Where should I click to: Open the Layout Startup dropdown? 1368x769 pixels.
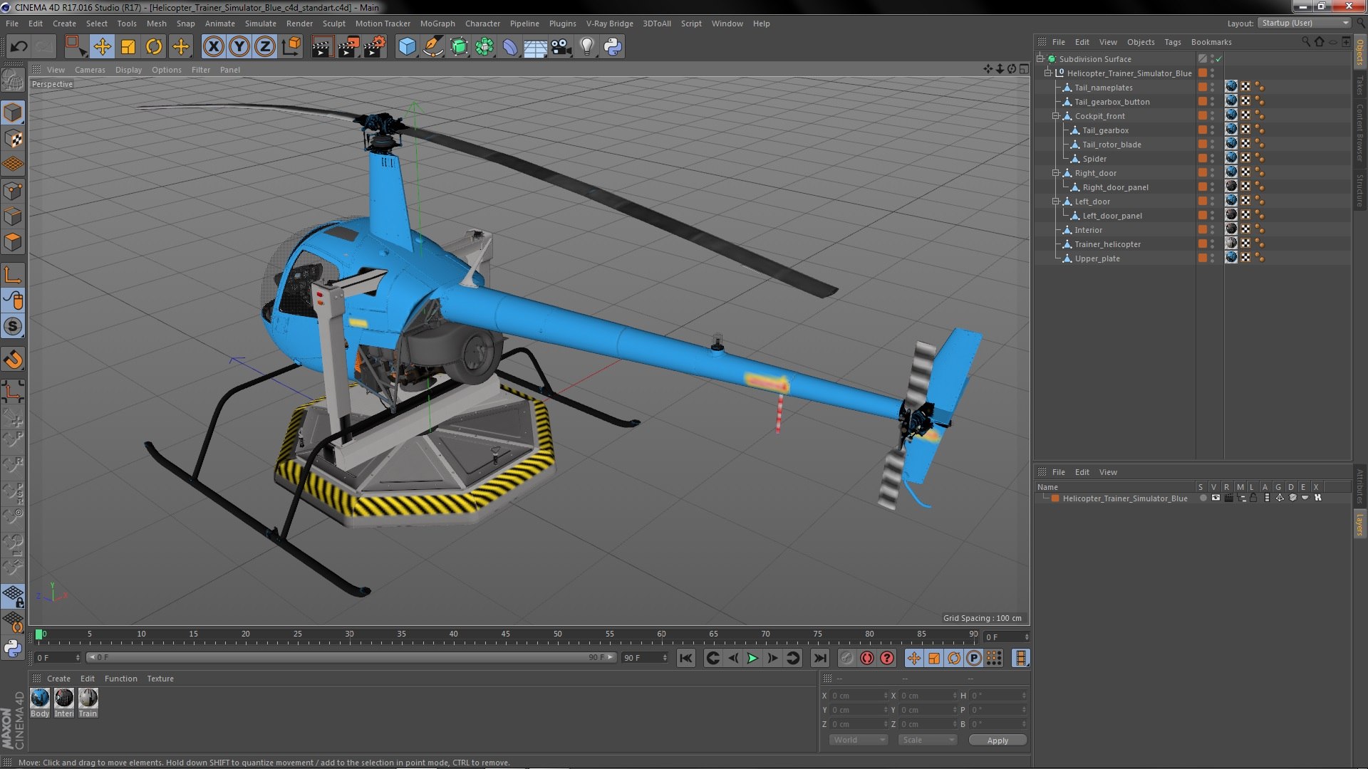click(1304, 23)
